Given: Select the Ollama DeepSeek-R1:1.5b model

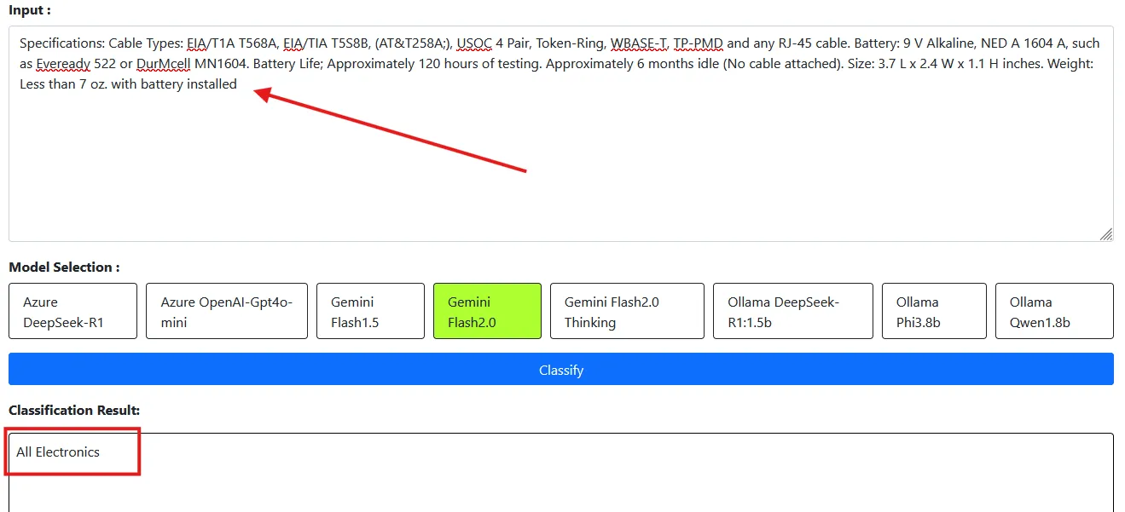Looking at the screenshot, I should [792, 312].
